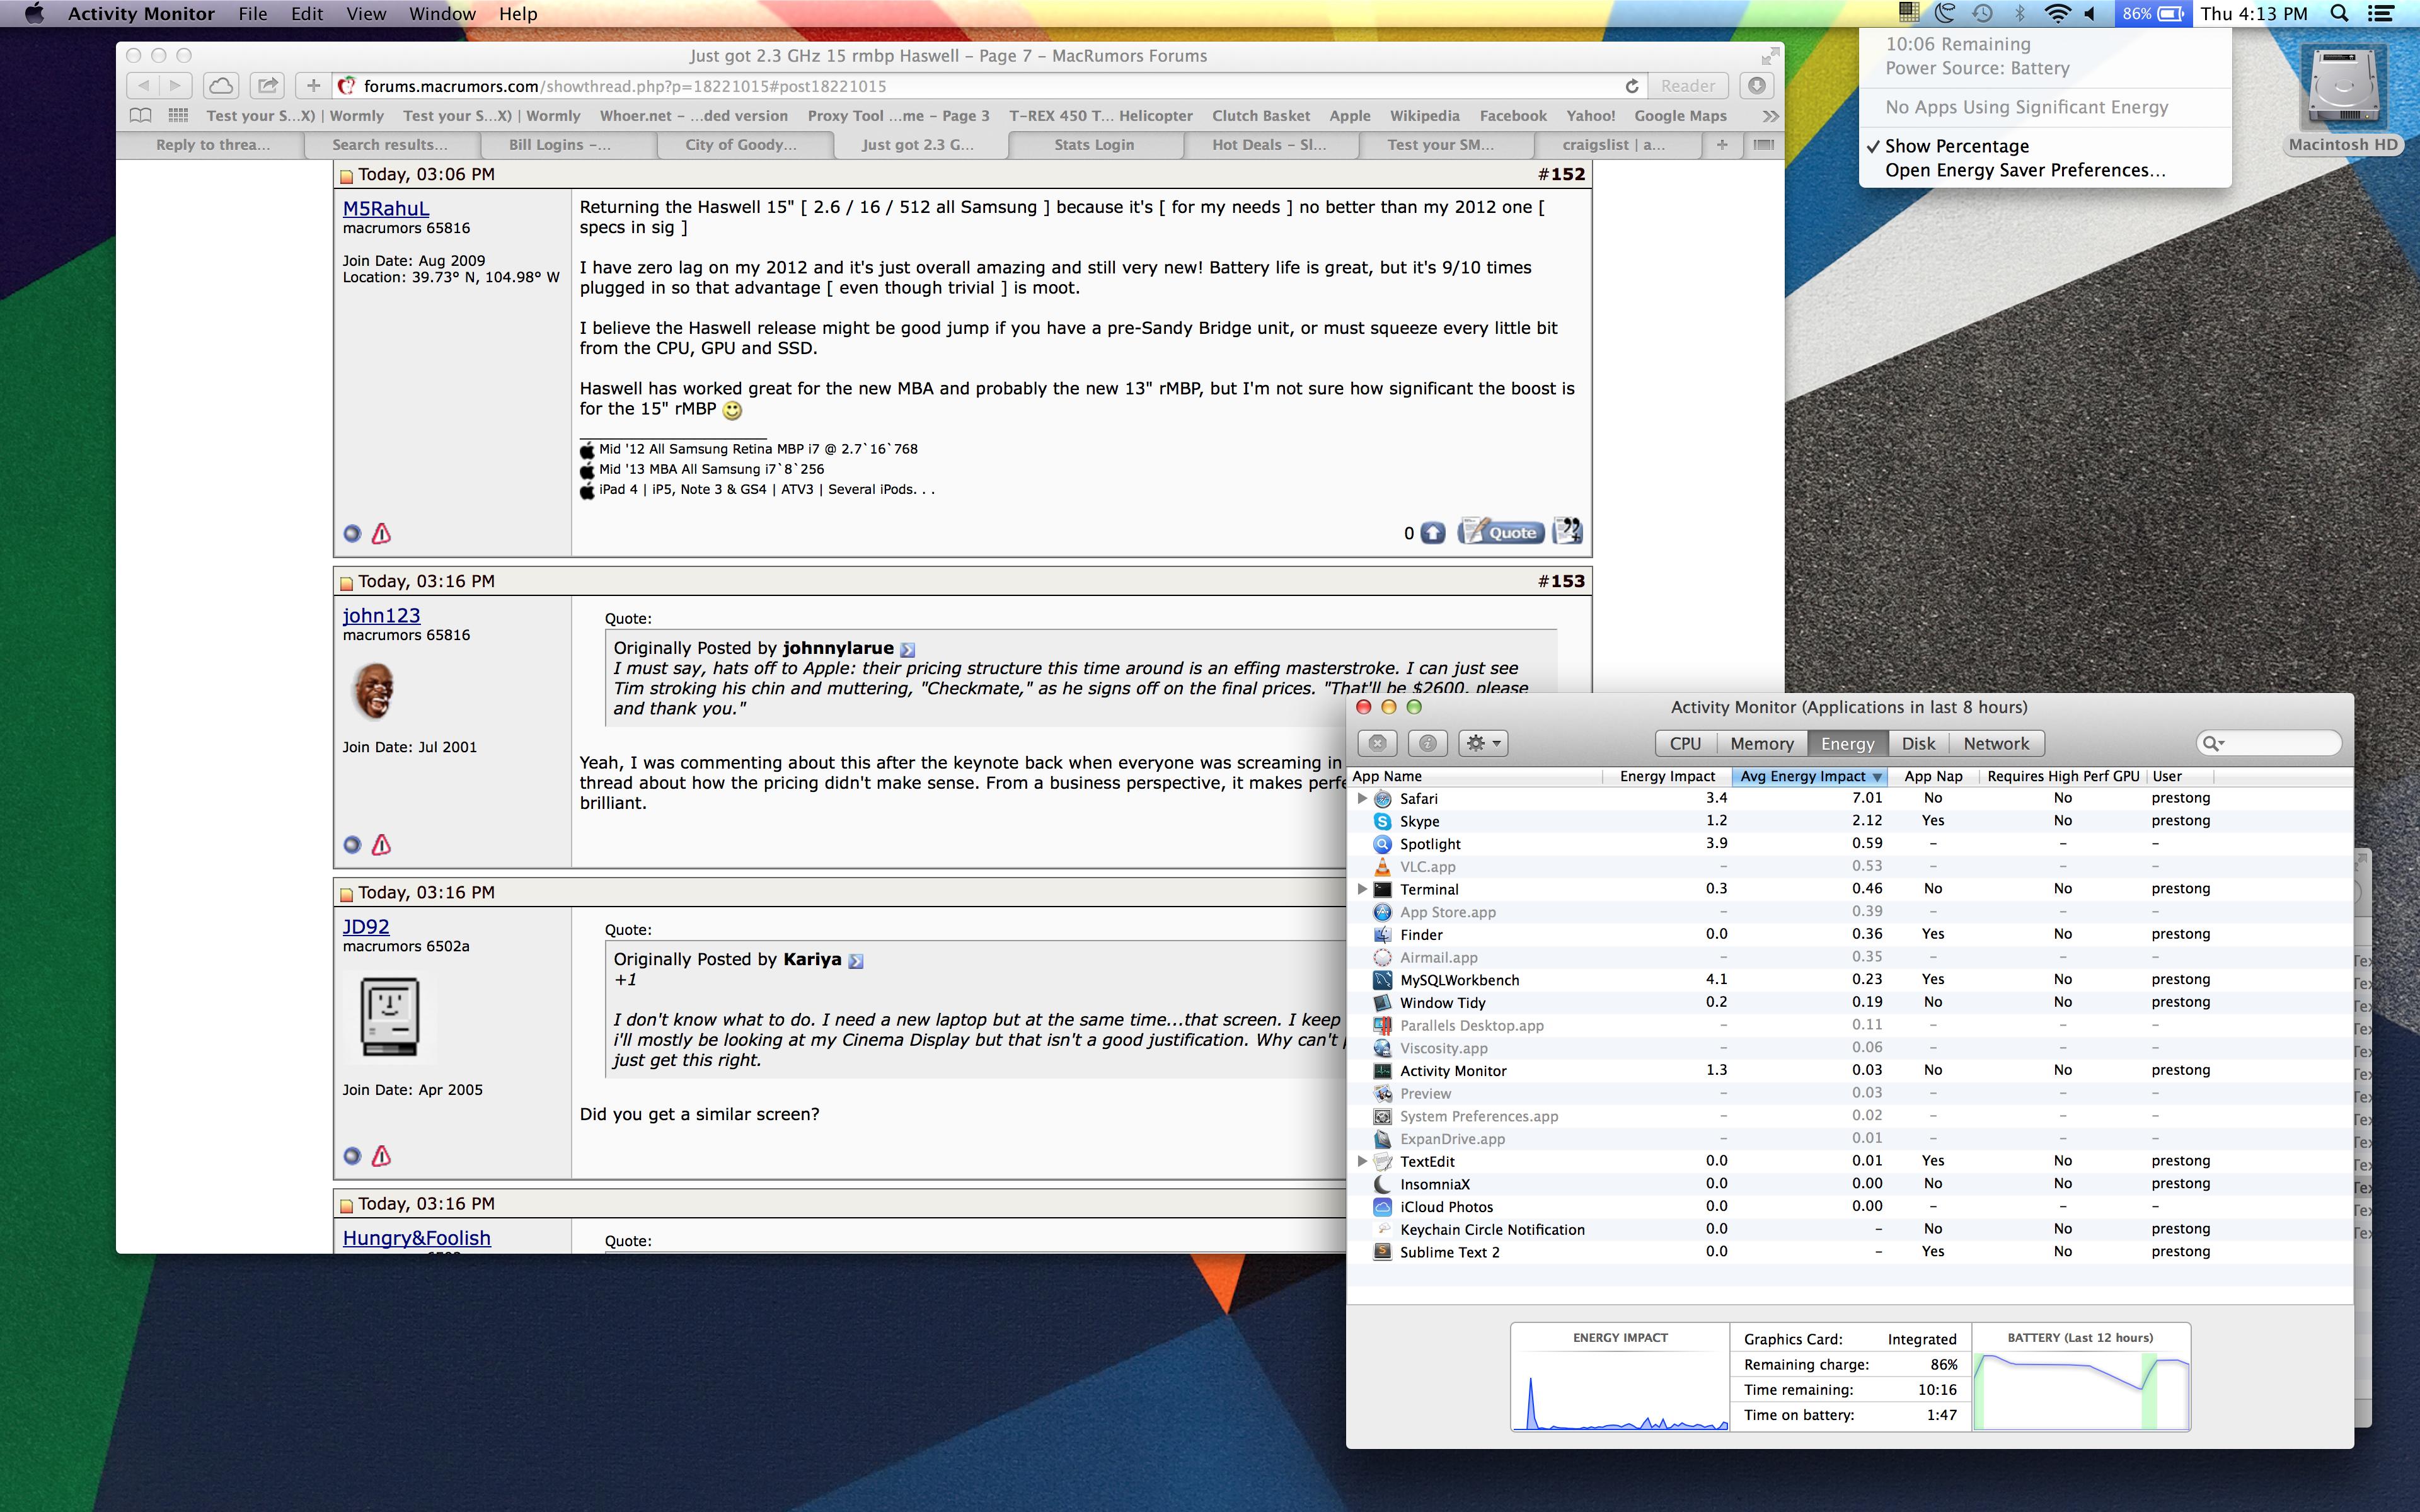Click the Top Sites grid icon
Viewport: 2420px width, 1512px height.
point(178,115)
